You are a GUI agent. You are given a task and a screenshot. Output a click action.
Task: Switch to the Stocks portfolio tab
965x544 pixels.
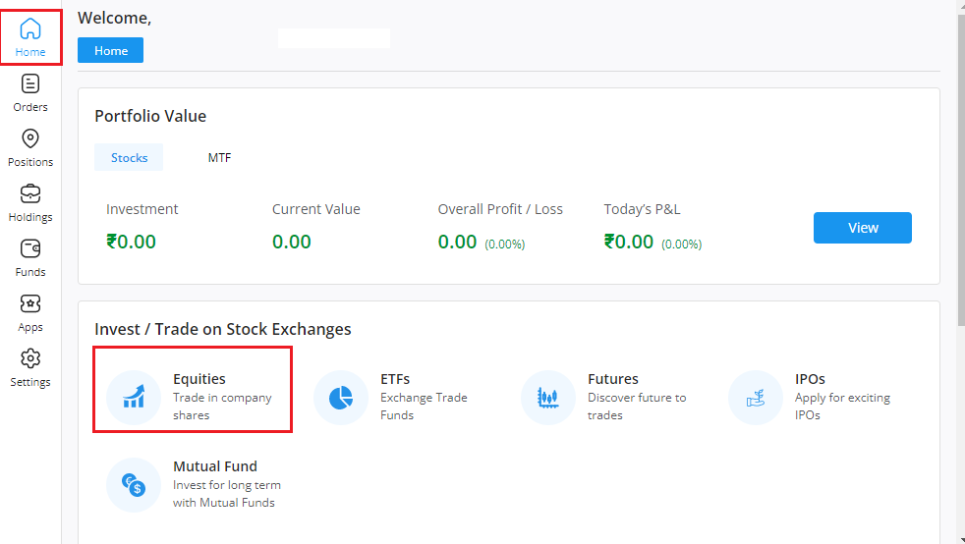point(129,157)
